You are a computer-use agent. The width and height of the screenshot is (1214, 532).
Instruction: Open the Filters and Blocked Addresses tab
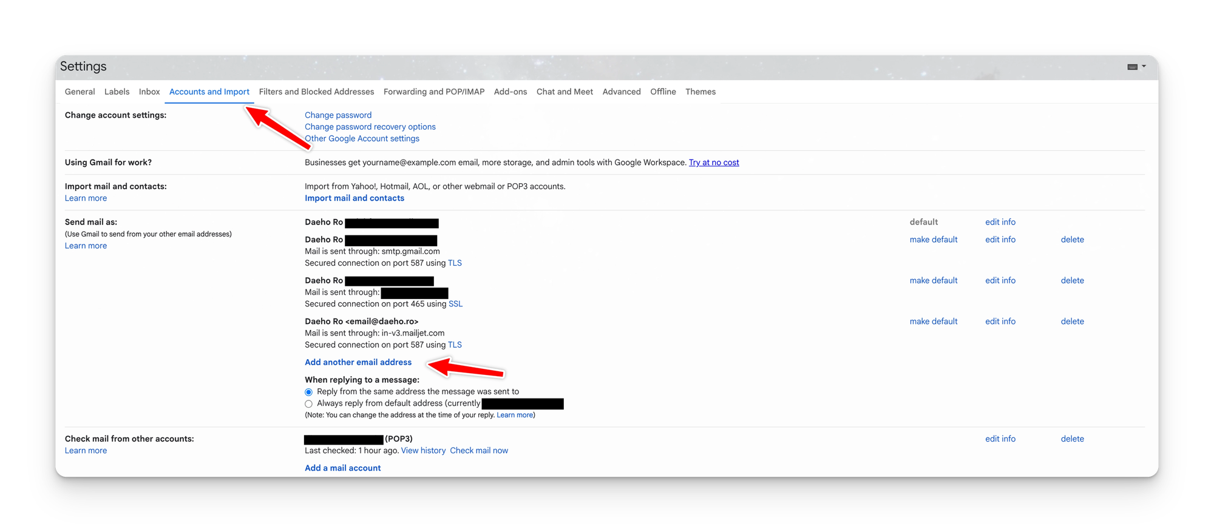[316, 92]
